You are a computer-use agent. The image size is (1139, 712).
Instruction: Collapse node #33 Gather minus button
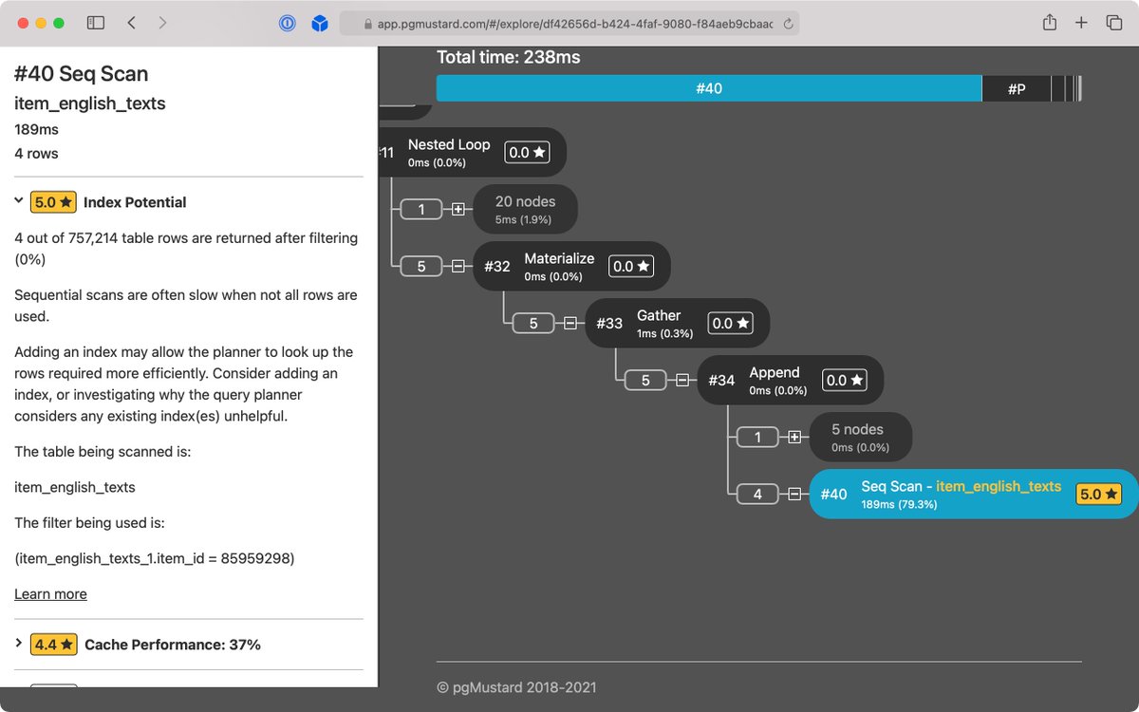click(x=570, y=323)
